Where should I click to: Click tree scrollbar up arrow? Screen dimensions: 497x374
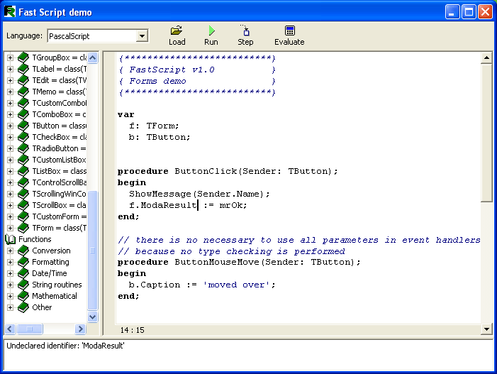click(x=93, y=57)
